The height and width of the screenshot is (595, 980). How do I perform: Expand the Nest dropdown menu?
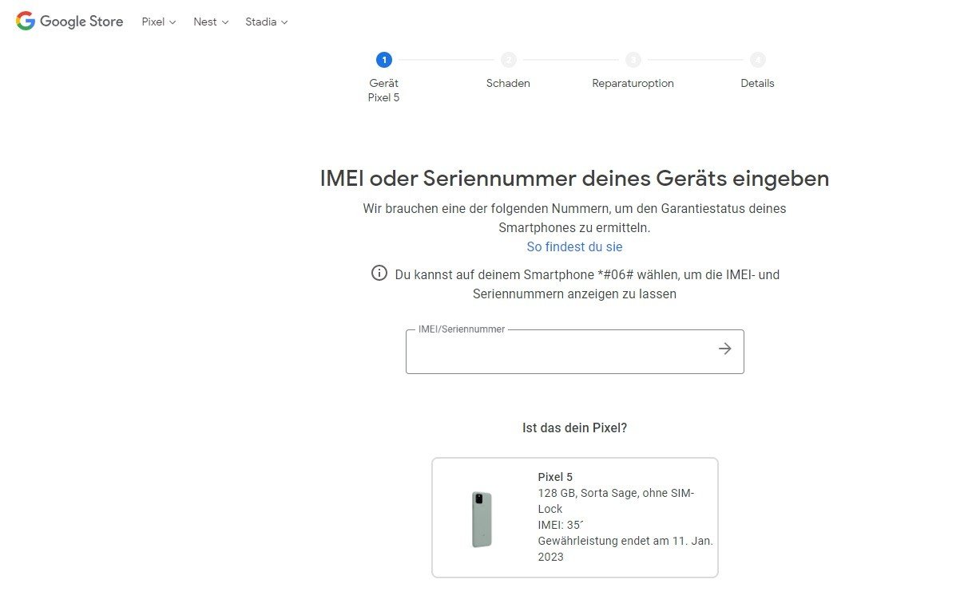click(x=211, y=22)
